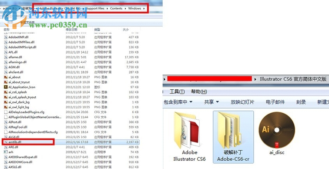Select the ai_disc disc image icon
The height and width of the screenshot is (169, 329).
point(277,130)
